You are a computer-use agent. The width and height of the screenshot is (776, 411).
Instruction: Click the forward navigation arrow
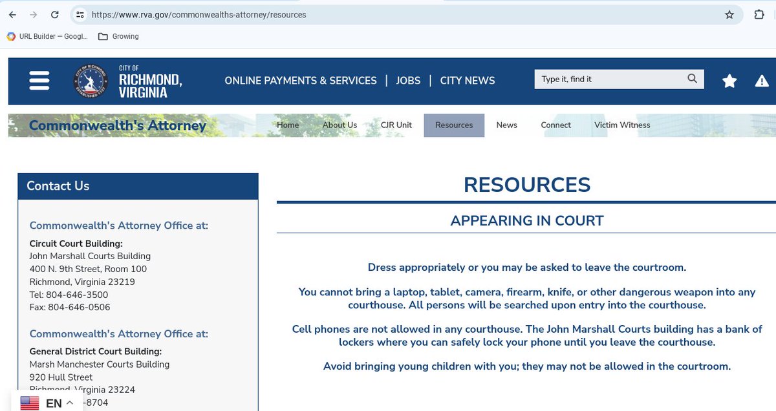point(34,14)
